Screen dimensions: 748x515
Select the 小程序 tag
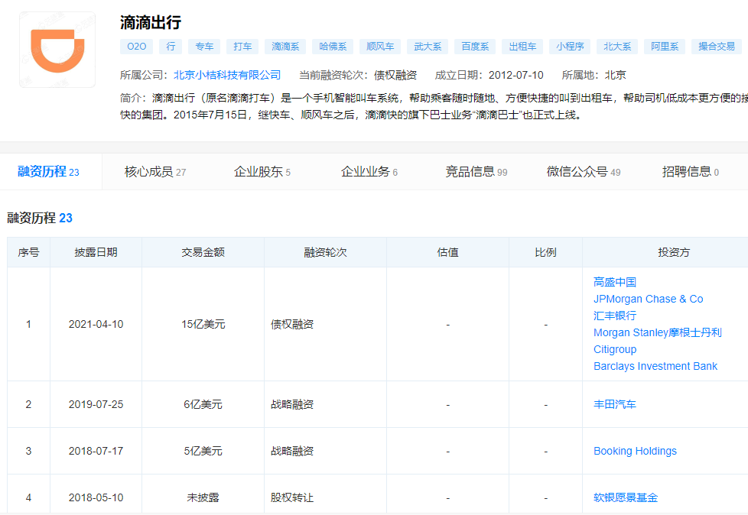[x=570, y=47]
